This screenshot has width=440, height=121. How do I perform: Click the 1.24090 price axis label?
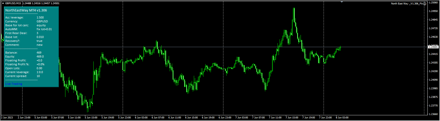click(x=434, y=80)
